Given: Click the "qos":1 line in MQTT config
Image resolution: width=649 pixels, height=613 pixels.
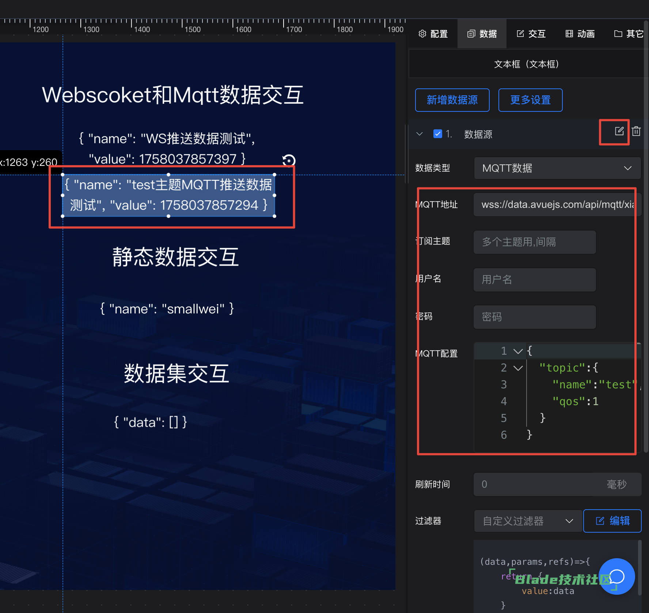Looking at the screenshot, I should [575, 401].
